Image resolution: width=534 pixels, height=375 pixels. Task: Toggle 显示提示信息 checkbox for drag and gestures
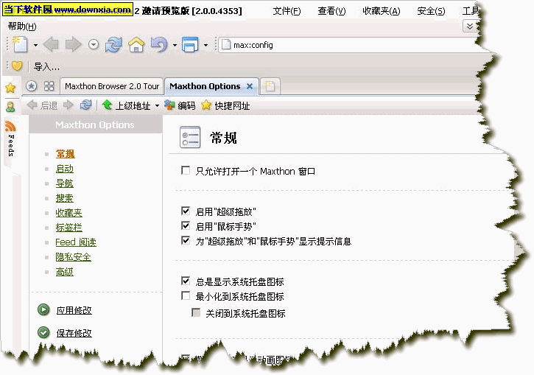[x=186, y=240]
